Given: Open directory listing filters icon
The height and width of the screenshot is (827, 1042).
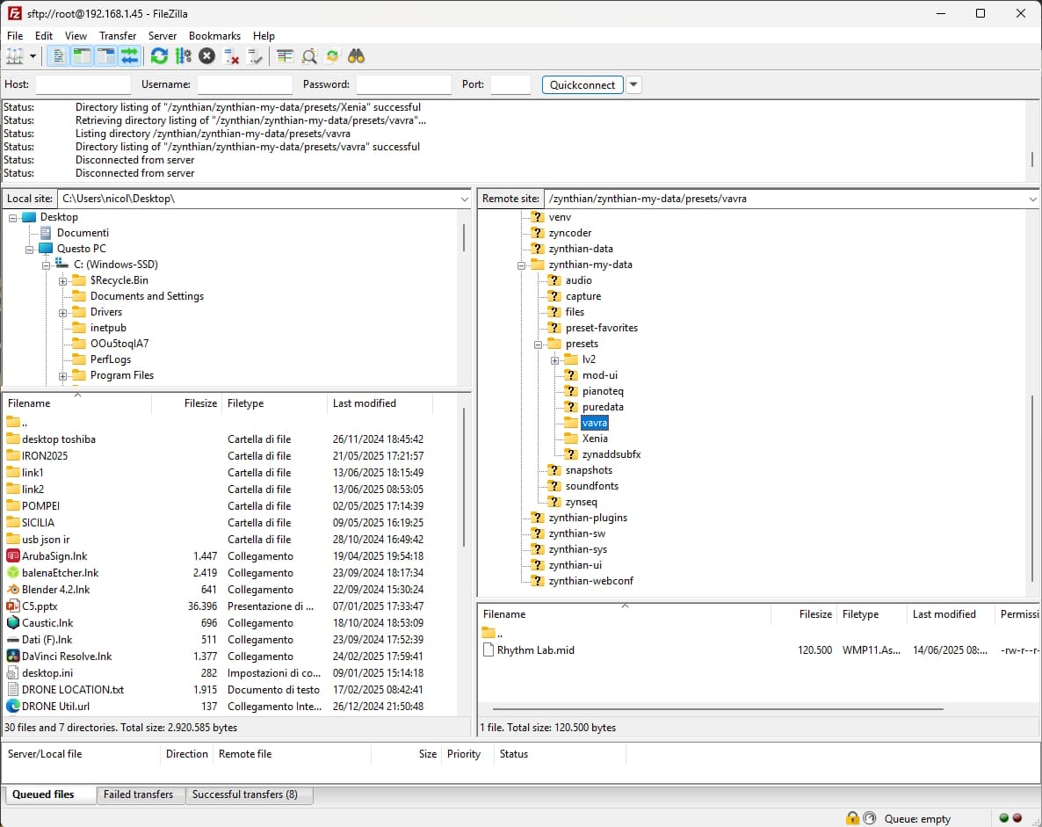Looking at the screenshot, I should pos(285,56).
